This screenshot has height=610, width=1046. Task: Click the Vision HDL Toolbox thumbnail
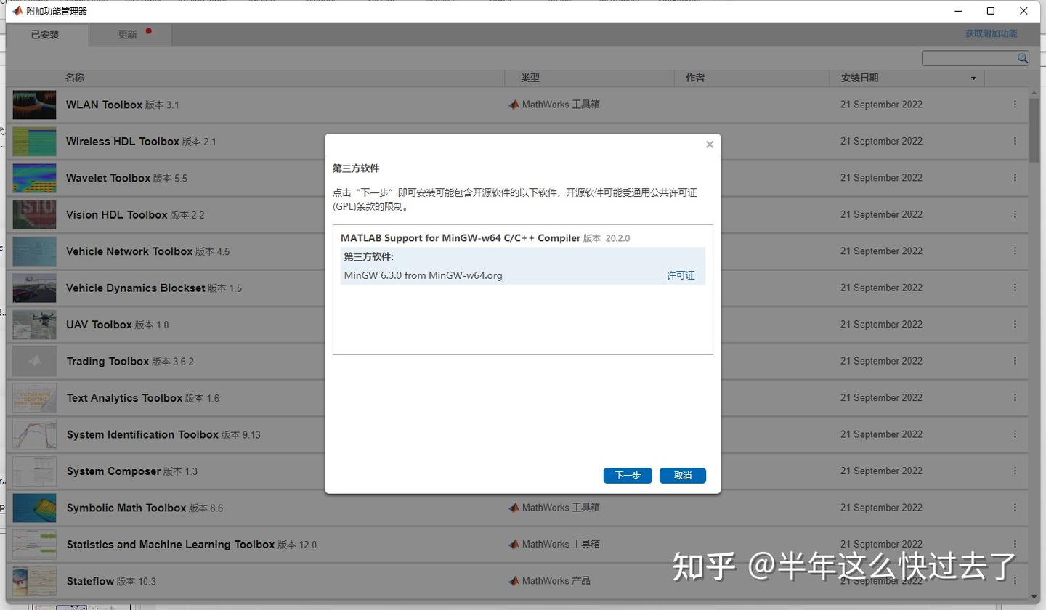[x=33, y=214]
